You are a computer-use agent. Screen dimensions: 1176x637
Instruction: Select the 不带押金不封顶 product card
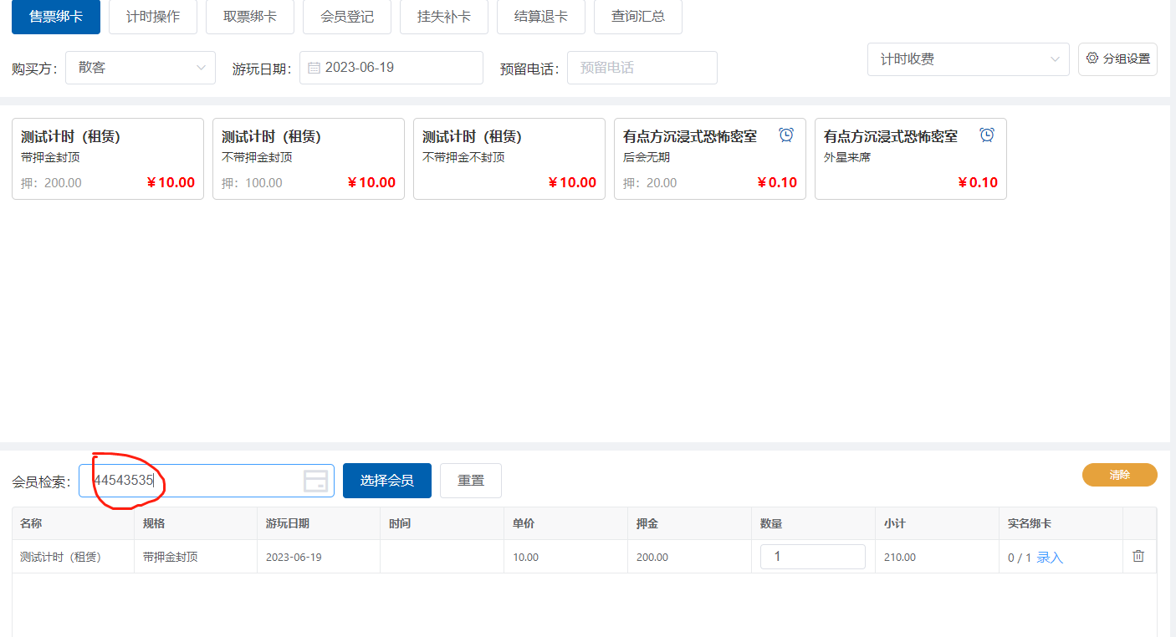tap(509, 159)
